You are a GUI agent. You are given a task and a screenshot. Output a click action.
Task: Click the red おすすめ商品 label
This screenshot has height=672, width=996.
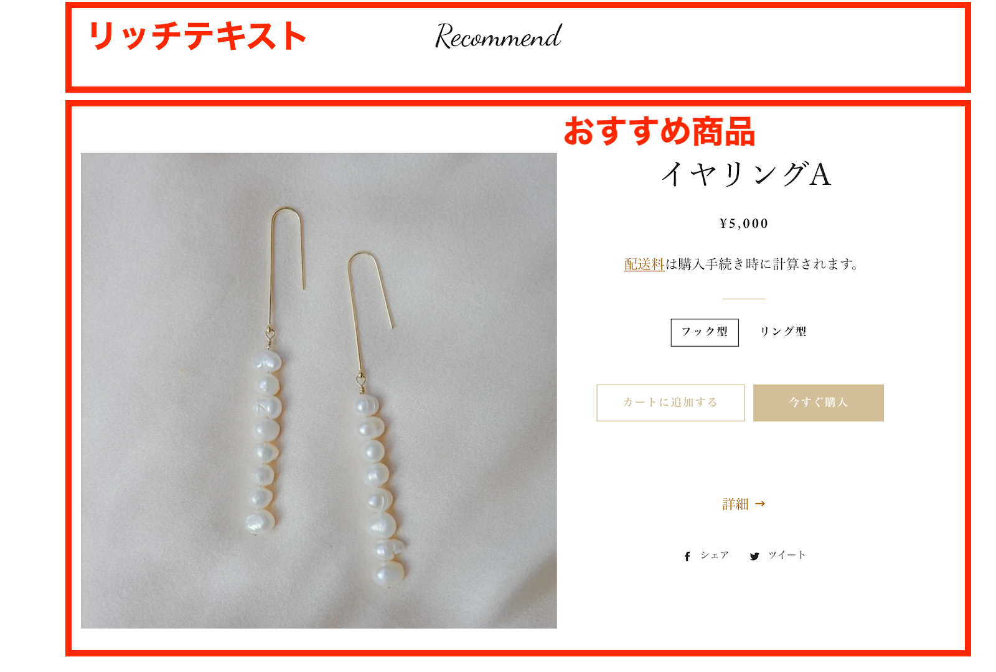pos(660,131)
